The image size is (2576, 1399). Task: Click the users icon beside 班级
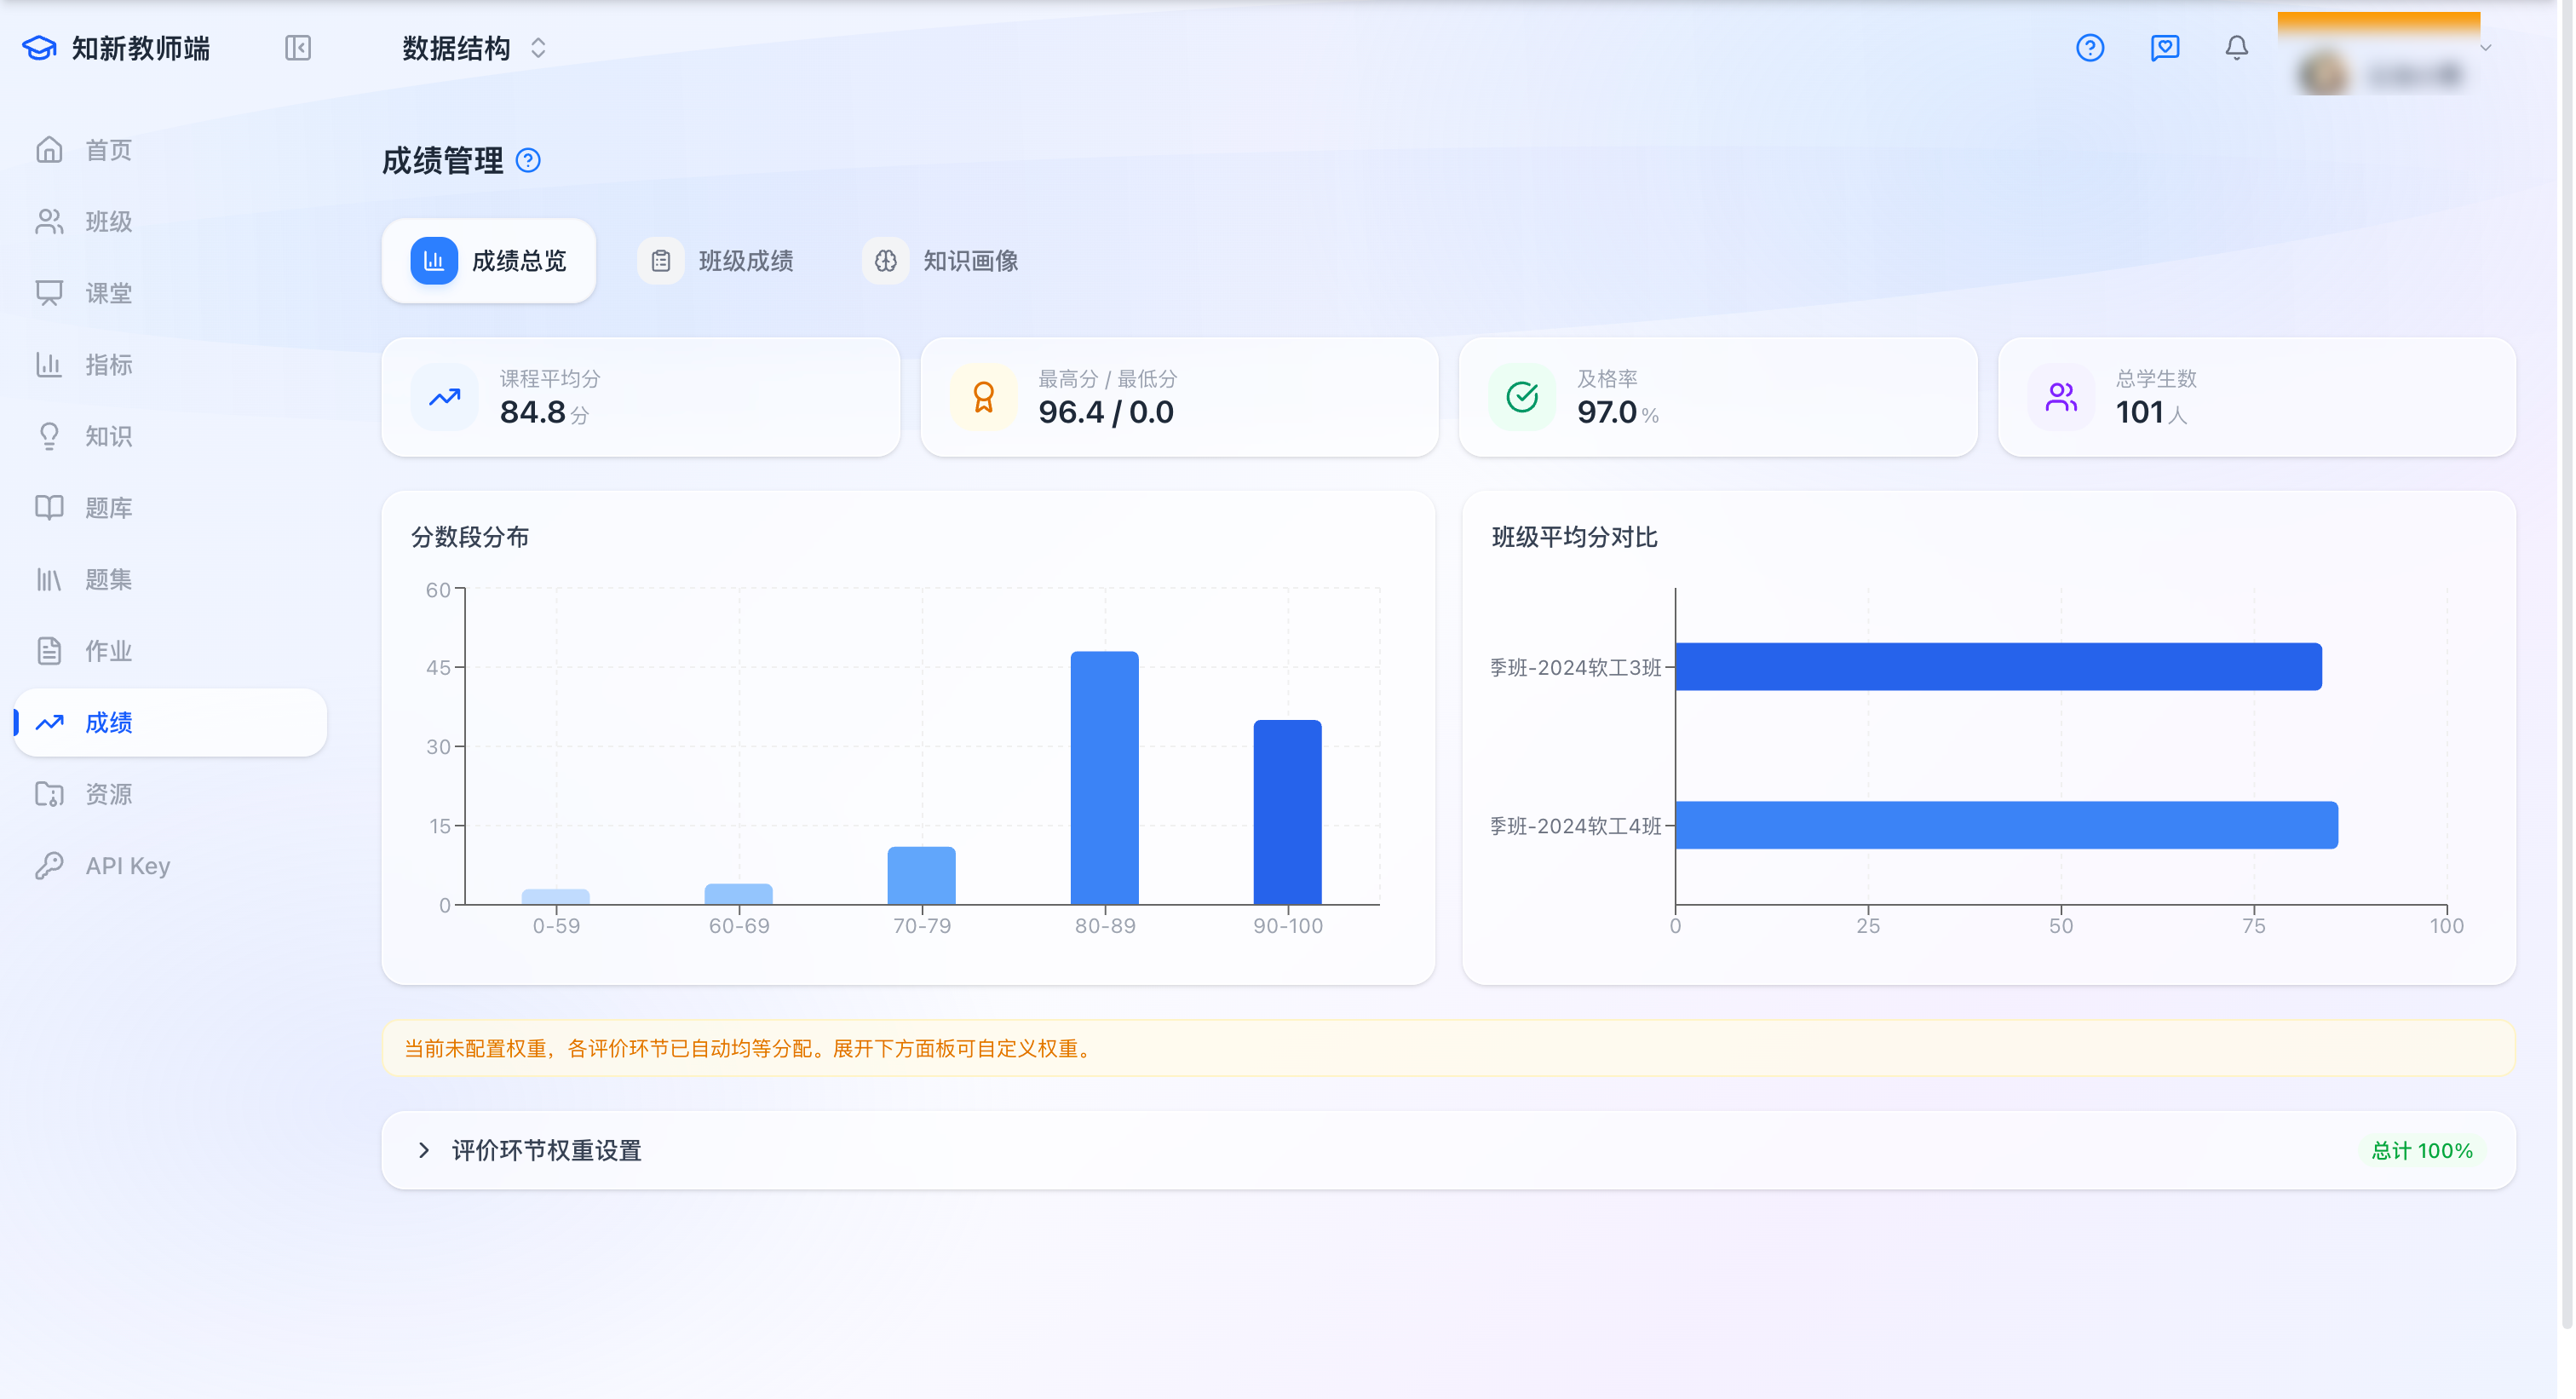49,221
